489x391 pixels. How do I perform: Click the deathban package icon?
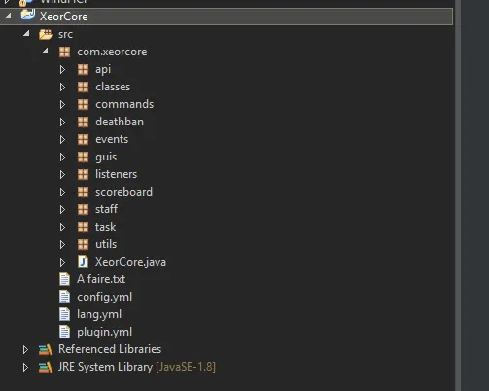click(x=83, y=122)
